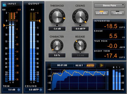Click the orange threshold marker on the input meter
The height and width of the screenshot is (94, 127).
4,25
